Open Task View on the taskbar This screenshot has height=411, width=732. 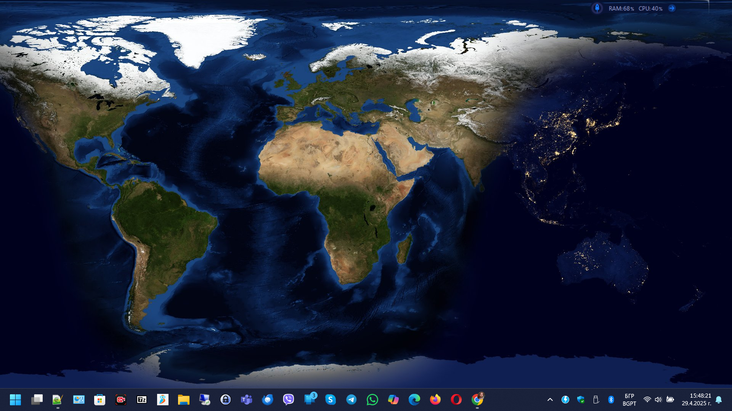[37, 400]
